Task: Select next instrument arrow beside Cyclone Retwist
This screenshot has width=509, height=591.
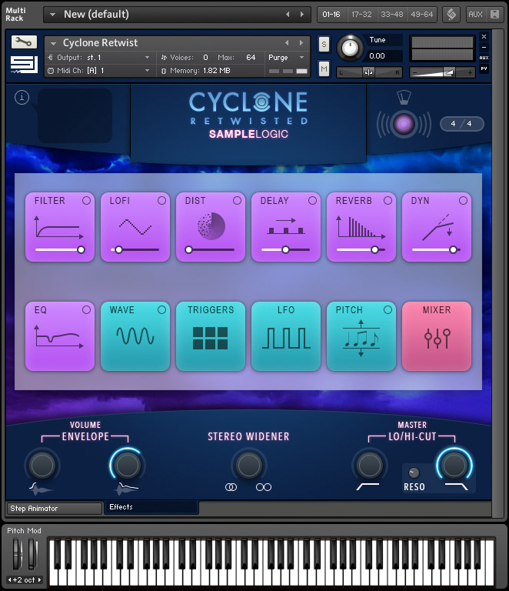Action: pyautogui.click(x=301, y=43)
